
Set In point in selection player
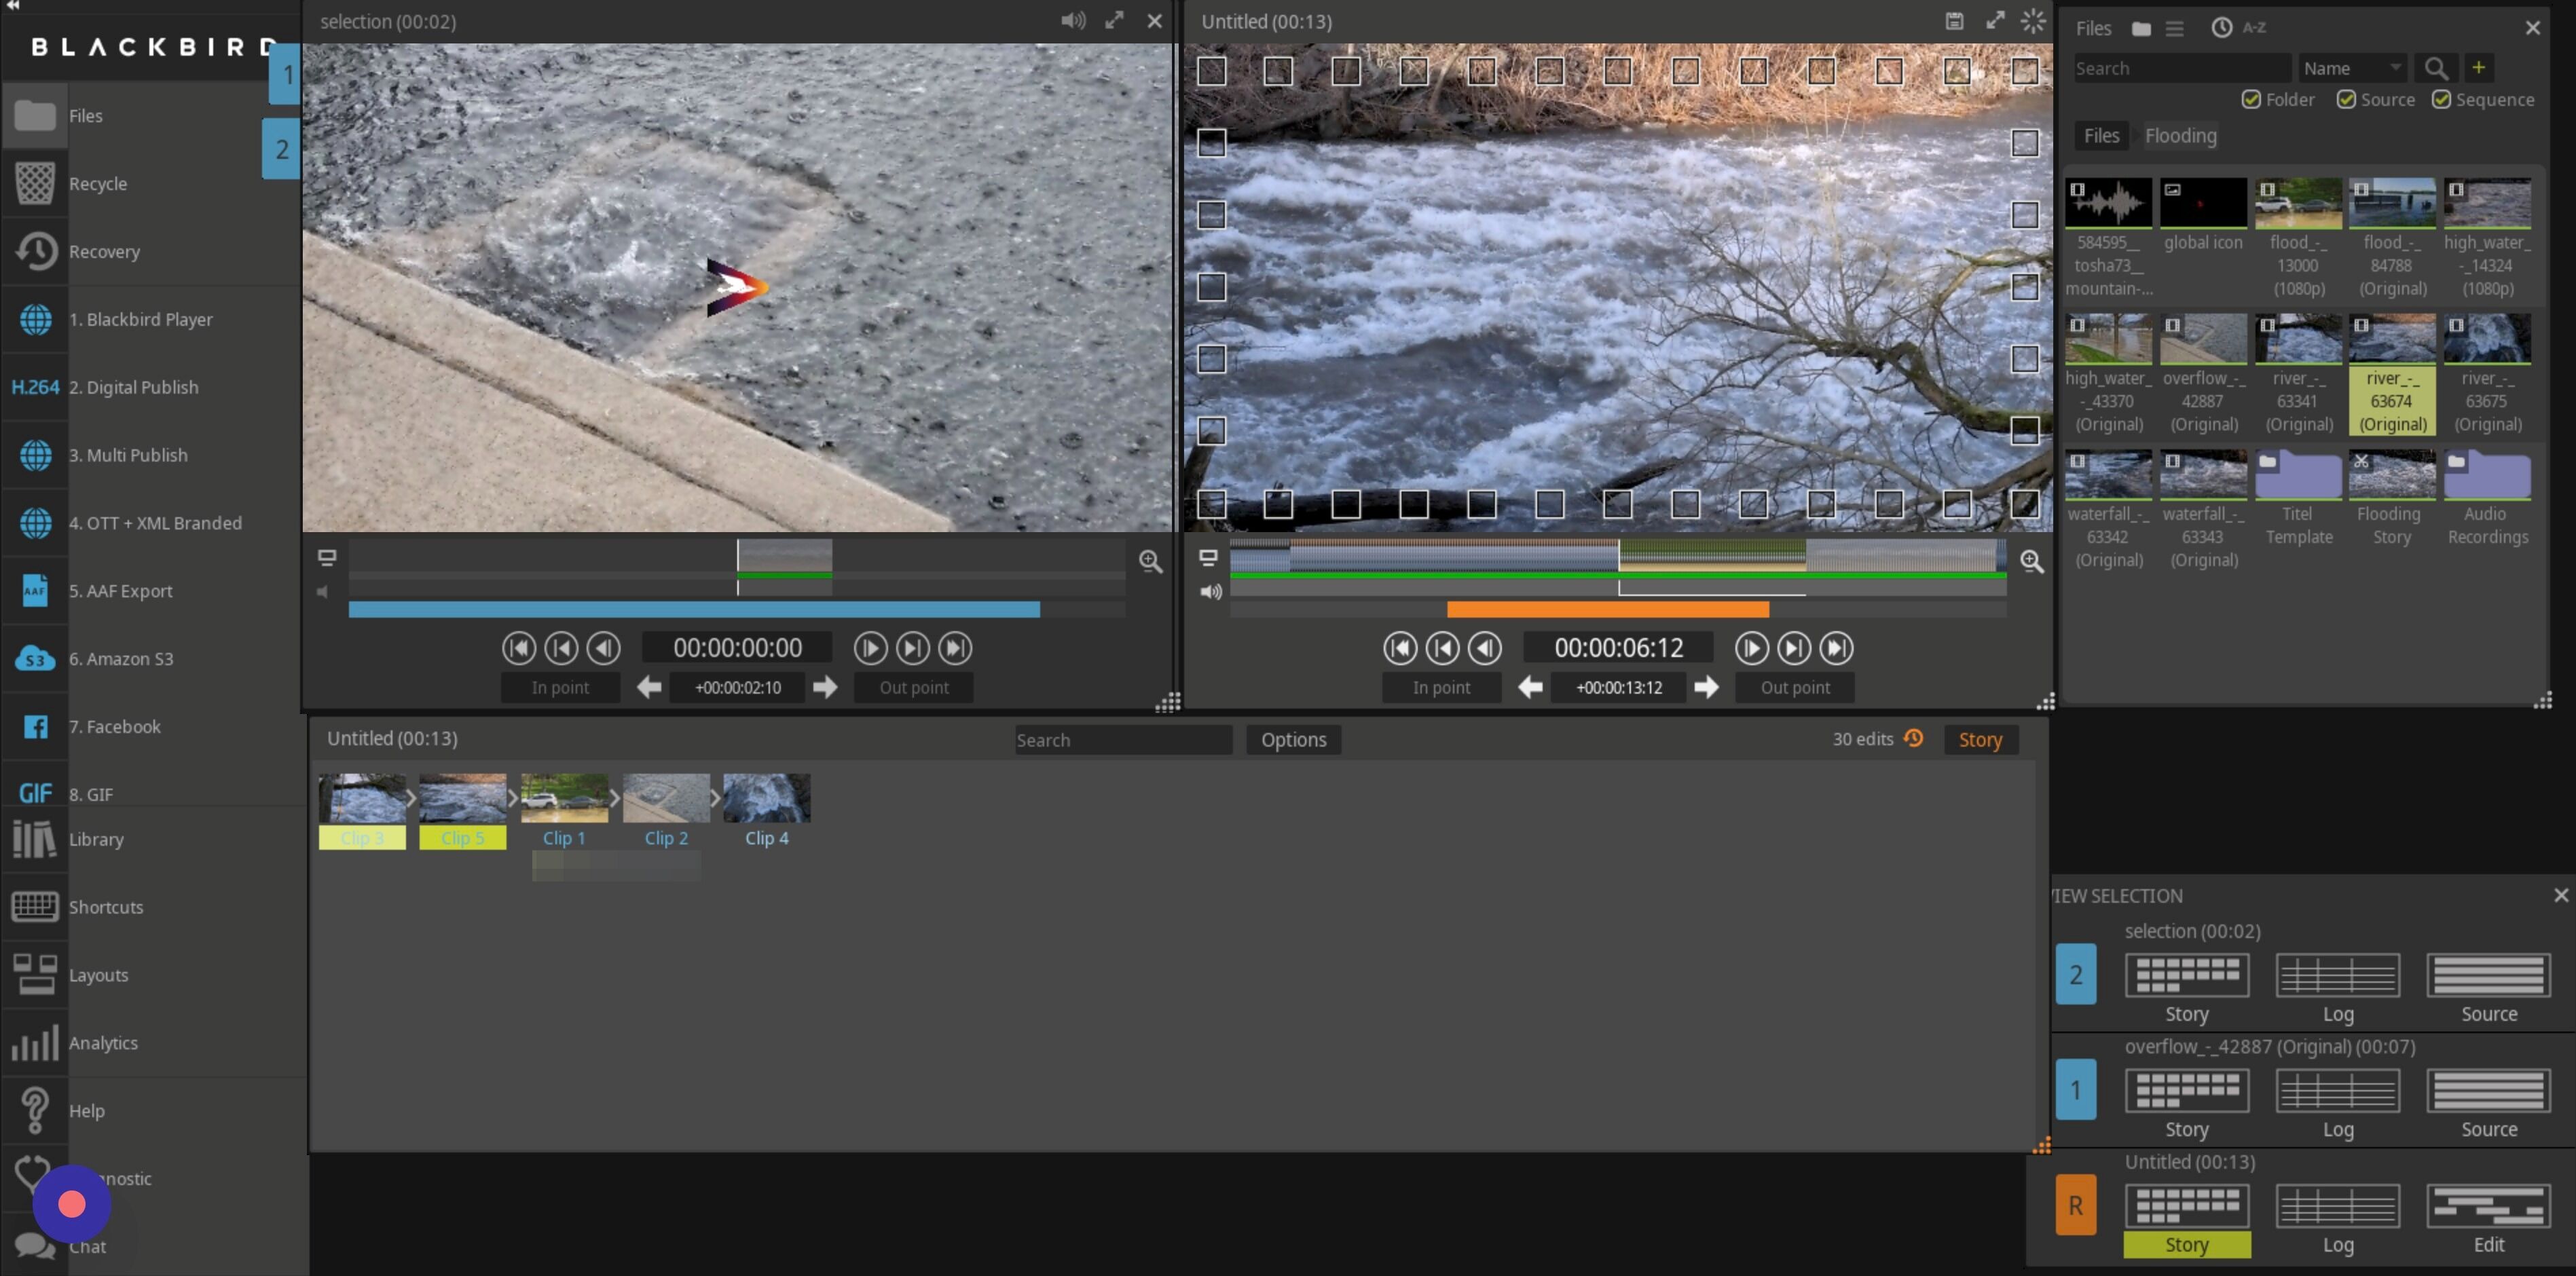[x=560, y=688]
